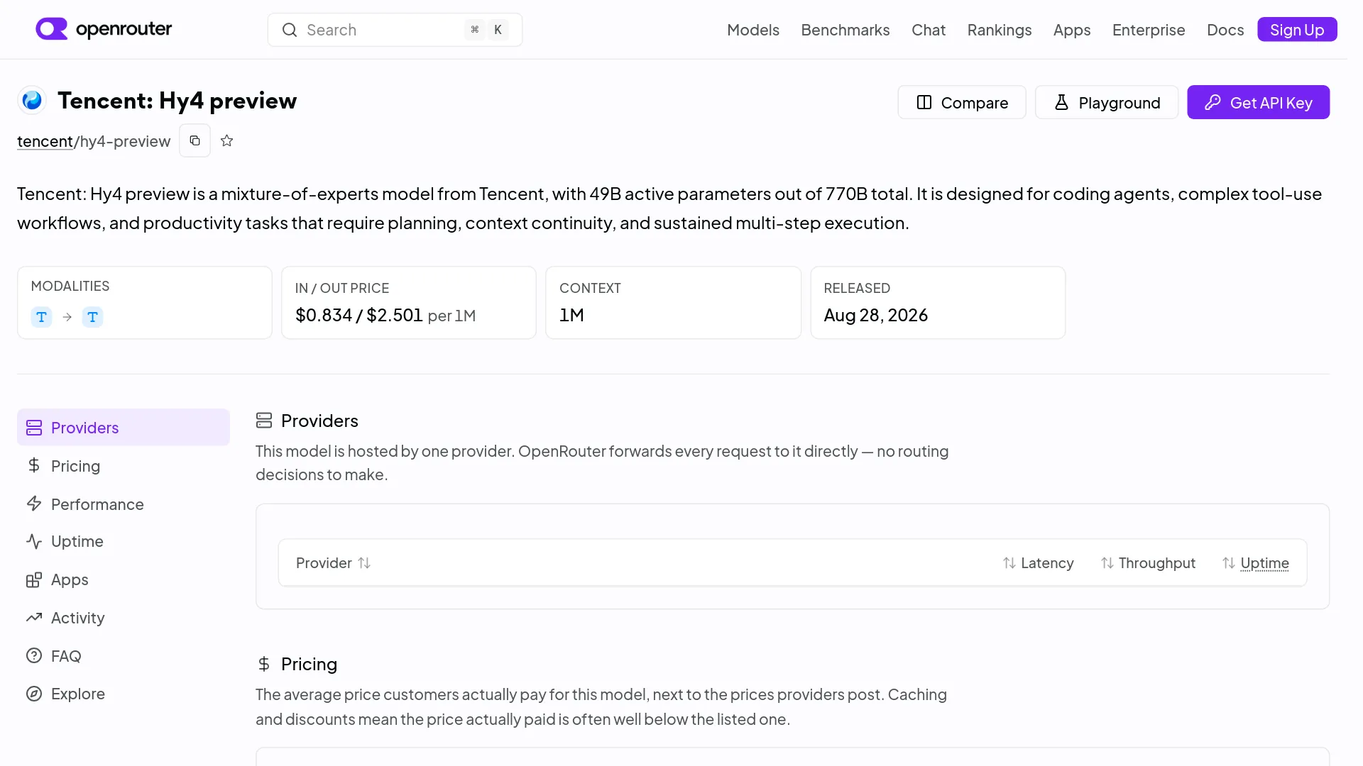
Task: Click the Tencent: Hy4 preview title
Action: point(177,101)
